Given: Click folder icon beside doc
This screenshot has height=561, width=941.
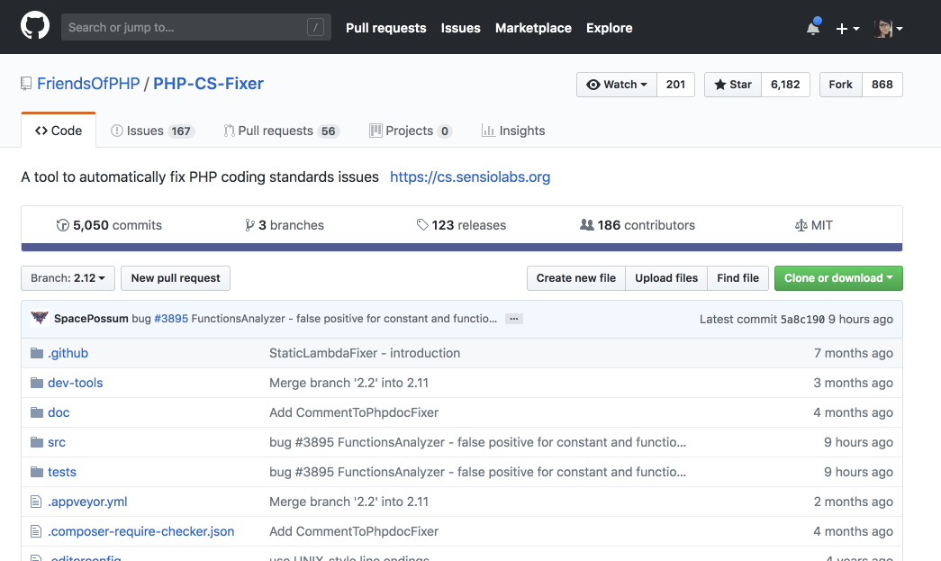Looking at the screenshot, I should click(37, 412).
